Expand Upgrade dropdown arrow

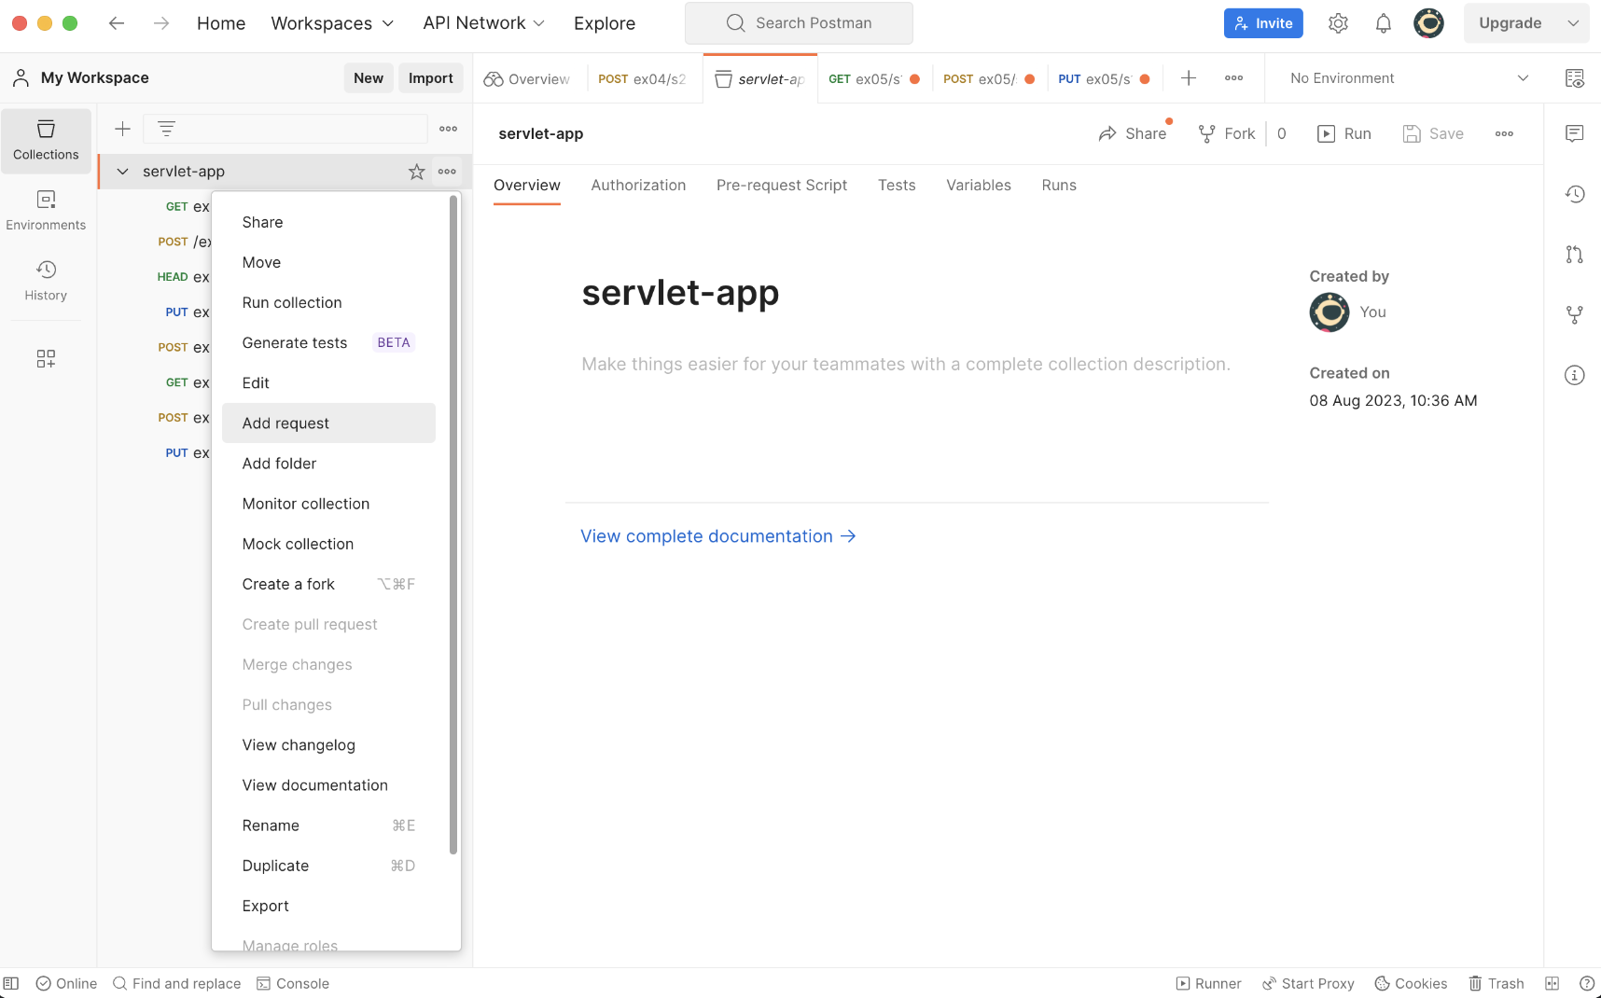[x=1573, y=23]
